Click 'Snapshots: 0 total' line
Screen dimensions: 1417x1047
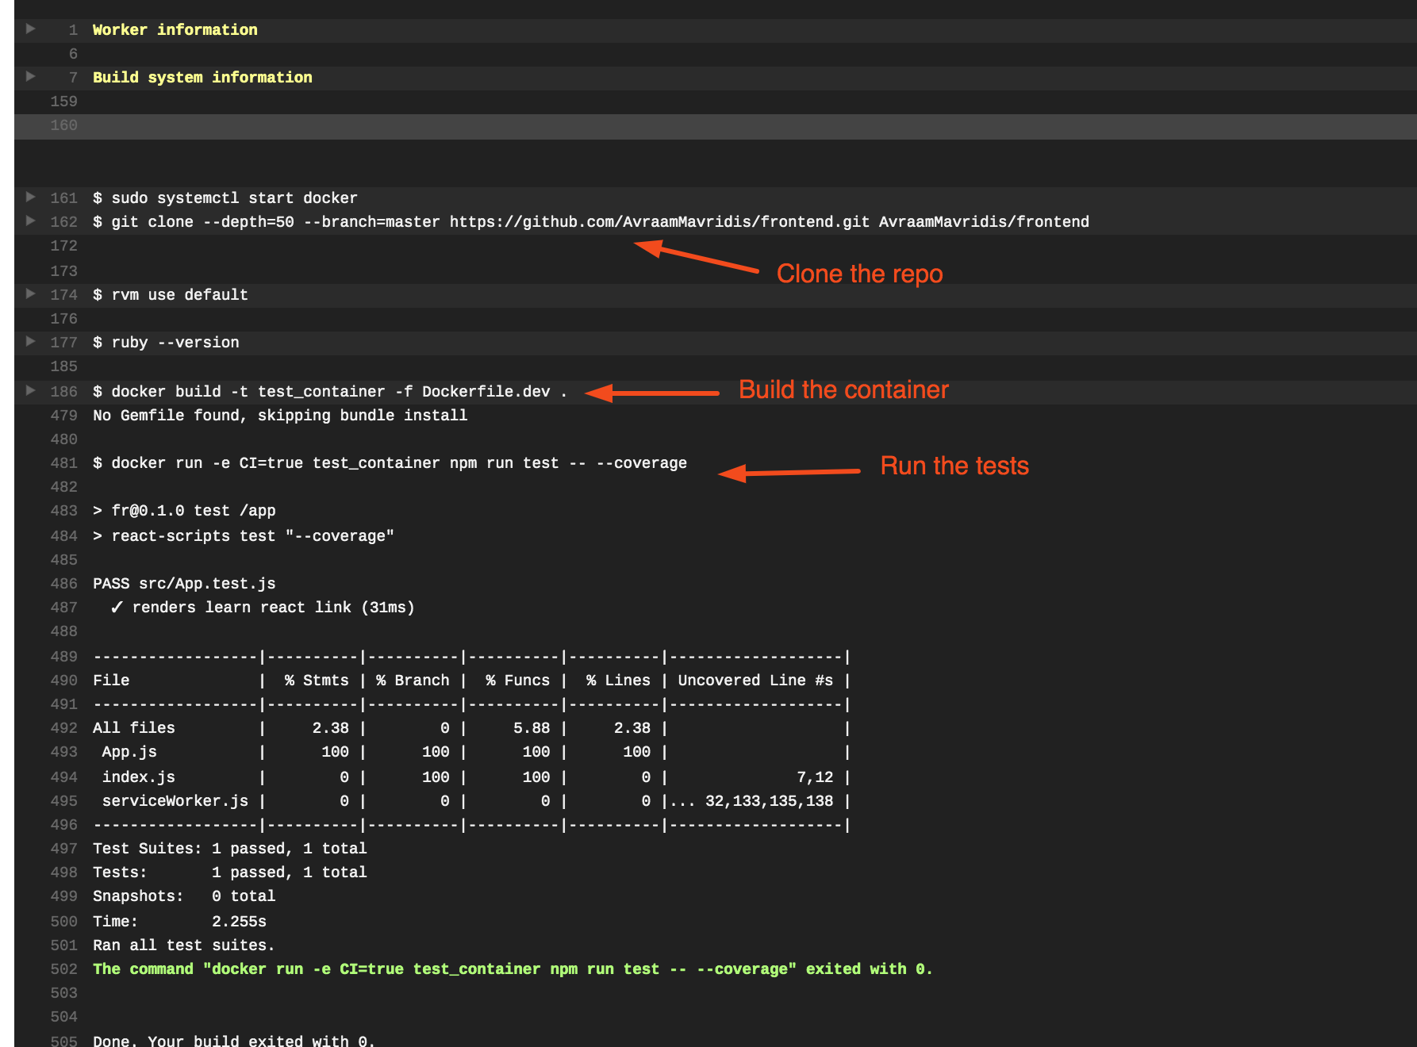point(184,896)
